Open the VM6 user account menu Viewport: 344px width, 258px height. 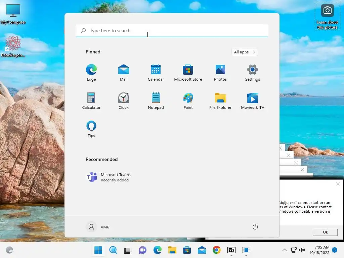(x=98, y=227)
